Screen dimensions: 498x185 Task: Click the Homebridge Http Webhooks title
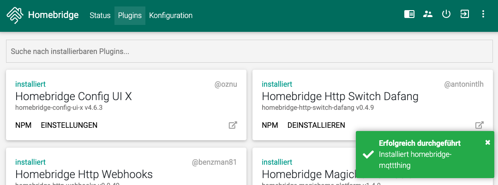tap(84, 174)
